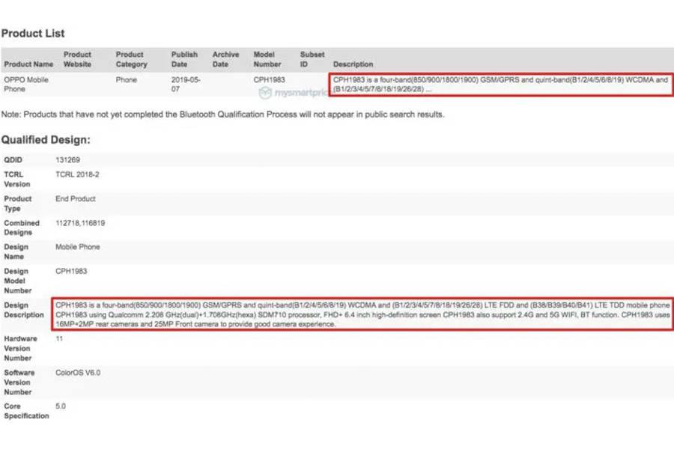Viewport: 674px width, 449px height.
Task: Click the Hardware Version Number label
Action: click(20, 349)
